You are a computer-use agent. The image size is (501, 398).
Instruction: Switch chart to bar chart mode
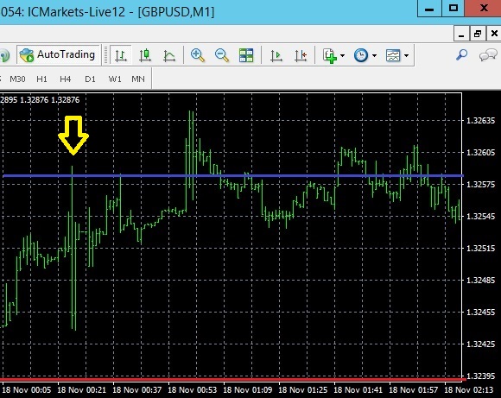click(121, 55)
